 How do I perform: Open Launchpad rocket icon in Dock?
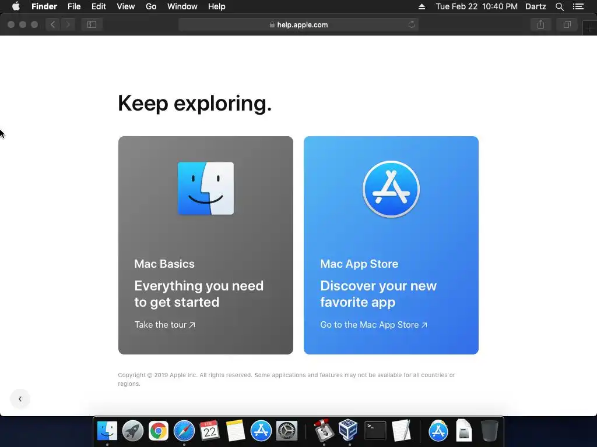(x=133, y=431)
